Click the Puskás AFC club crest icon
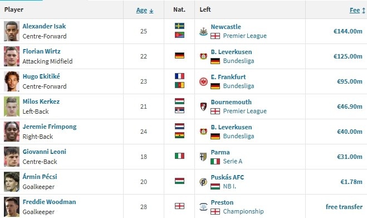 203,182
